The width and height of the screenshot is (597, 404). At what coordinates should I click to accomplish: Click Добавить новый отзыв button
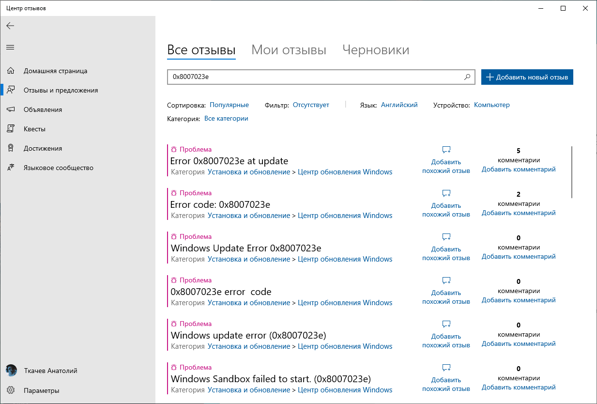click(x=527, y=77)
